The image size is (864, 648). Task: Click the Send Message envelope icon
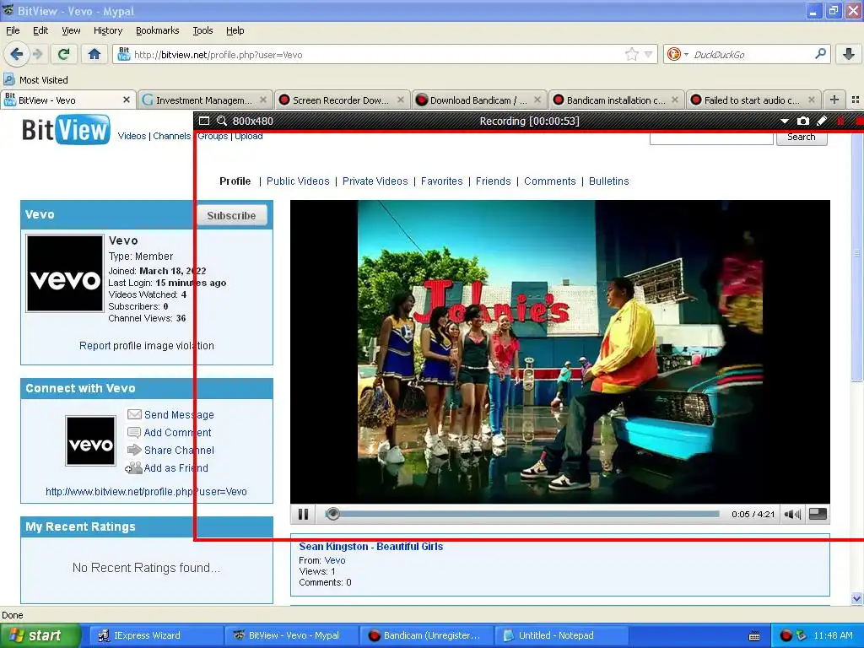tap(134, 414)
